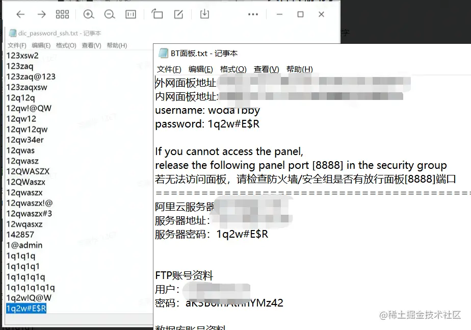Open the more options ellipsis menu
The image size is (471, 330).
point(253,14)
